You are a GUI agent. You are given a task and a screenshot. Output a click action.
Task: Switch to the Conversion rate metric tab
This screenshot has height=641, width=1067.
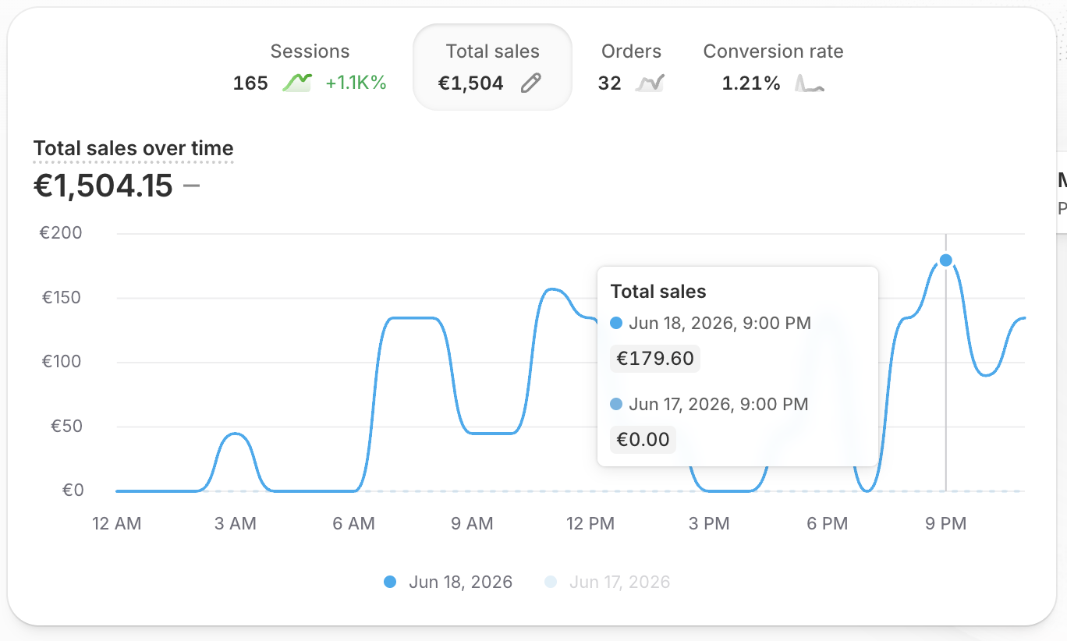click(773, 68)
